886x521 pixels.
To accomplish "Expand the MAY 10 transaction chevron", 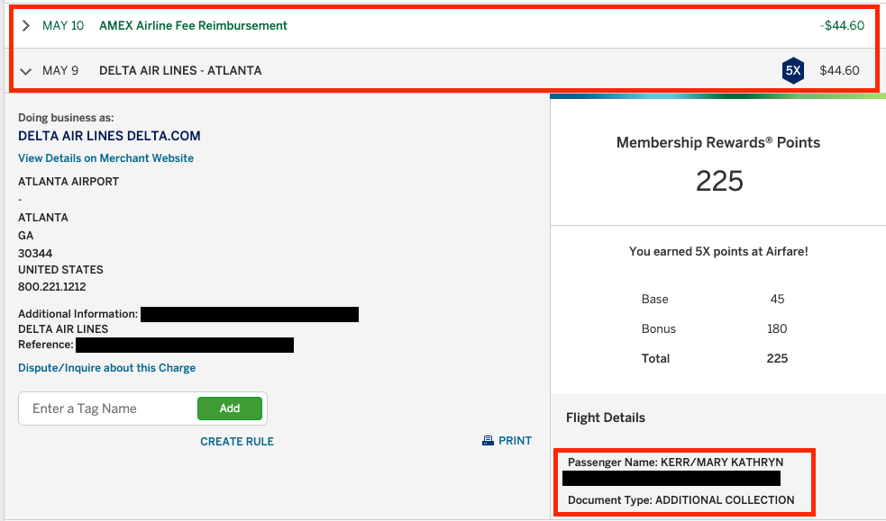I will click(25, 26).
